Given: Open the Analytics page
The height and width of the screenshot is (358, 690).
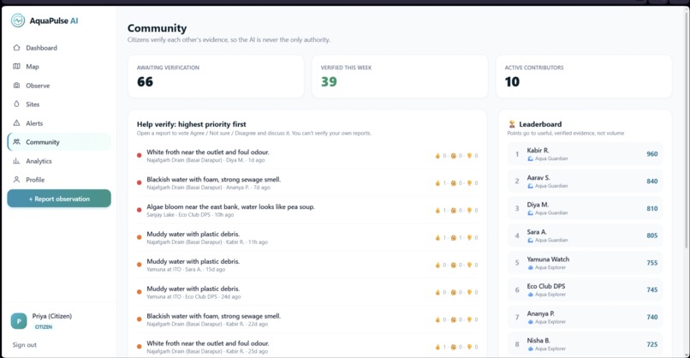Looking at the screenshot, I should (59, 161).
